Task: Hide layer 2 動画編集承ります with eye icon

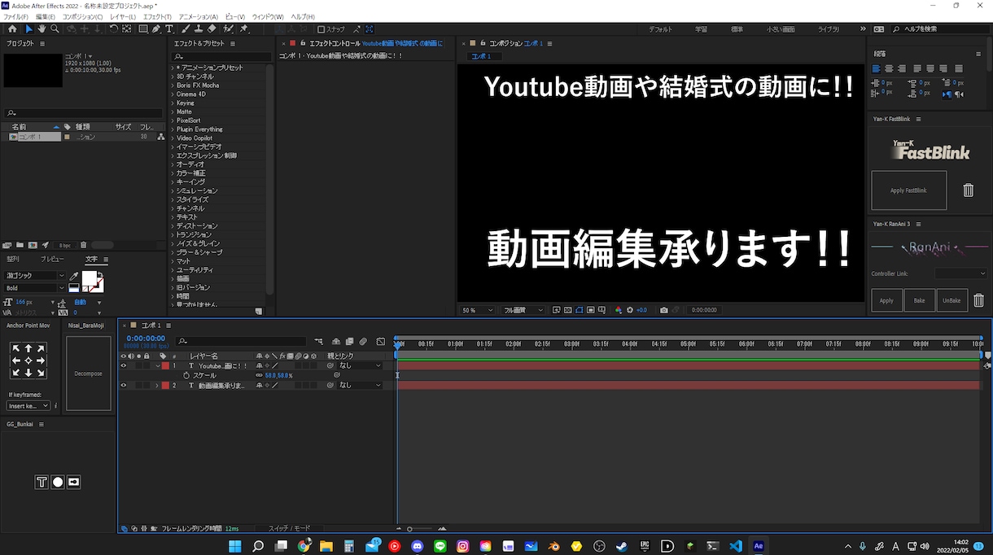Action: coord(124,385)
